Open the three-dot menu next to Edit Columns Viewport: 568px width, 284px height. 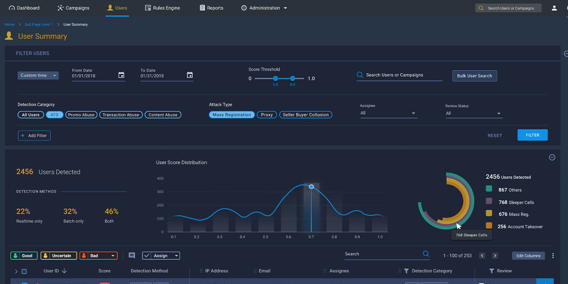tap(553, 256)
